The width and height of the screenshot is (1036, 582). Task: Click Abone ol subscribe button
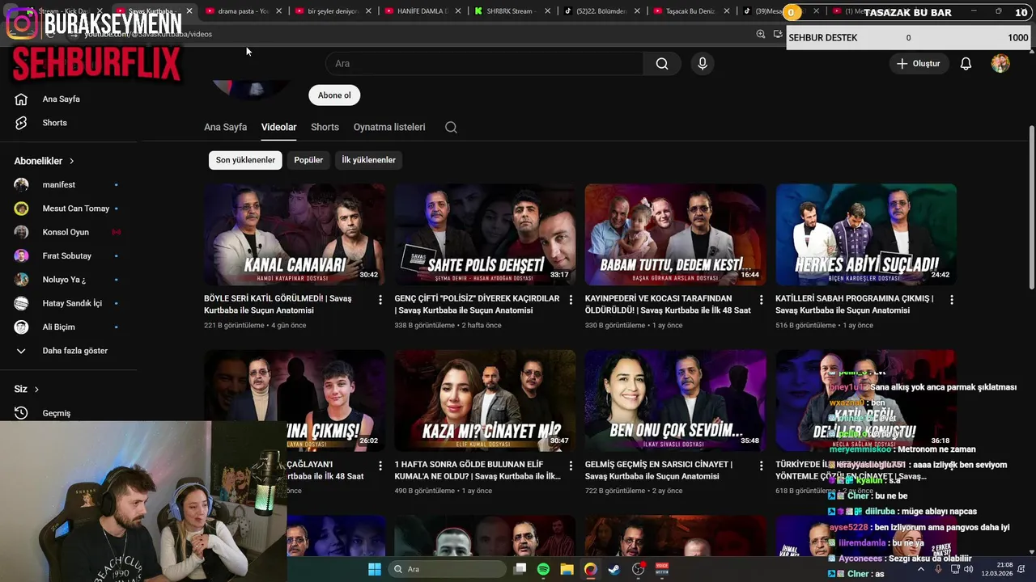click(334, 95)
